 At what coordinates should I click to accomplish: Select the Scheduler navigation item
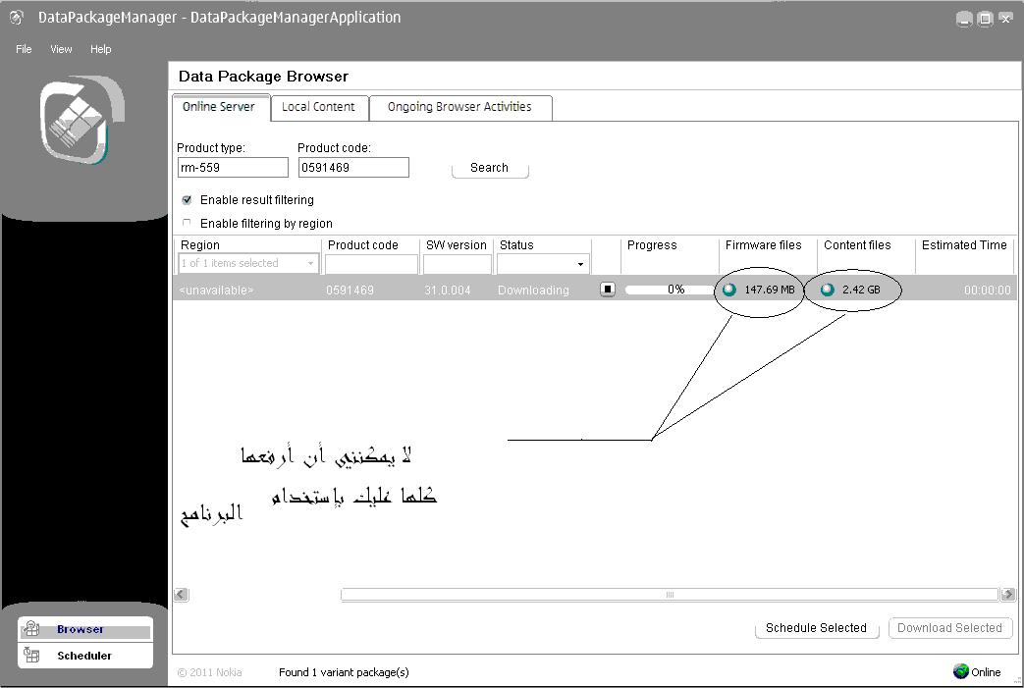84,656
